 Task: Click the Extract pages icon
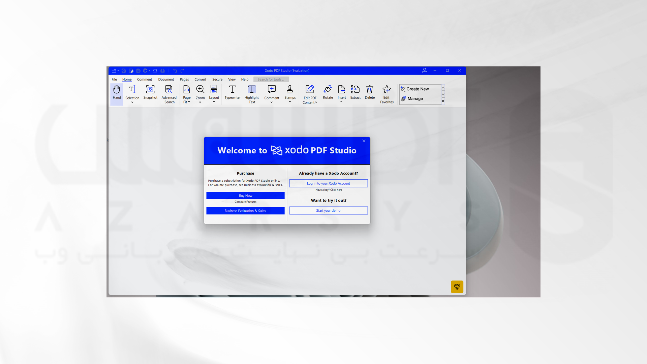(355, 89)
